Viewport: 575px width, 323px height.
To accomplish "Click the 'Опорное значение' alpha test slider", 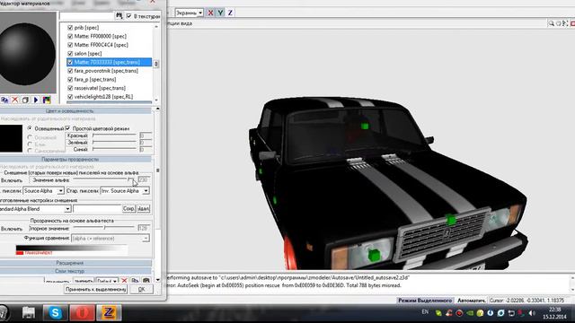I will point(104,228).
